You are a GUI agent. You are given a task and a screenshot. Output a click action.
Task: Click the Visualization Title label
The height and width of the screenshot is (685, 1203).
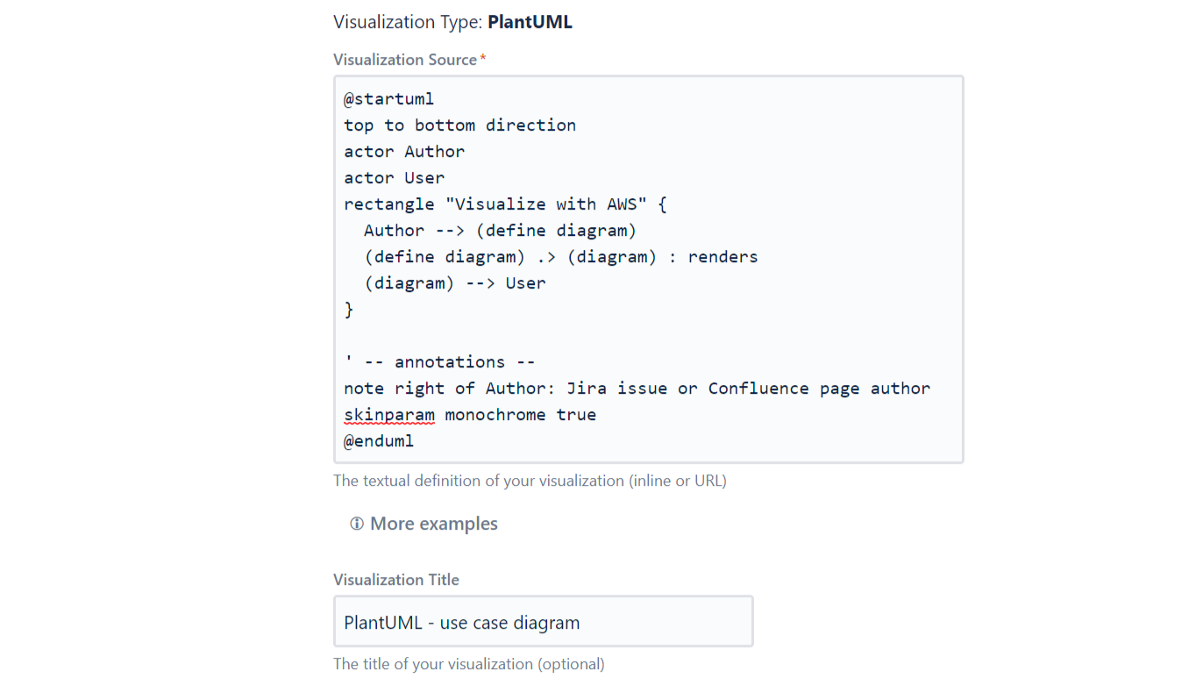tap(396, 580)
